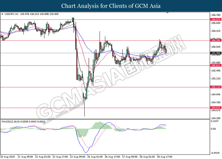
Task: Click the gray chart shift marker at top
Action: click(168, 13)
